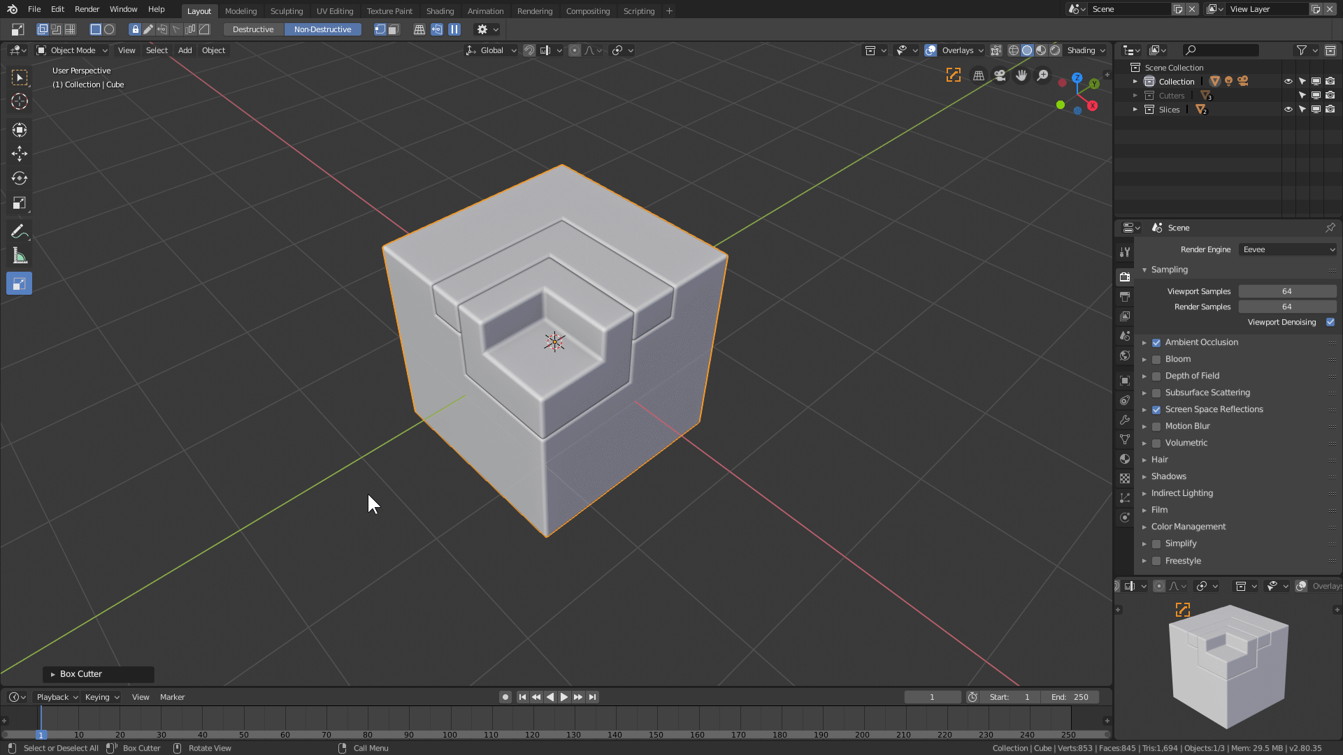The height and width of the screenshot is (755, 1343).
Task: Click the Destructive mode button
Action: (253, 29)
